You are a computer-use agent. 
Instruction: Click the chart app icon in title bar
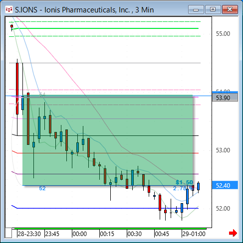pyautogui.click(x=8, y=10)
